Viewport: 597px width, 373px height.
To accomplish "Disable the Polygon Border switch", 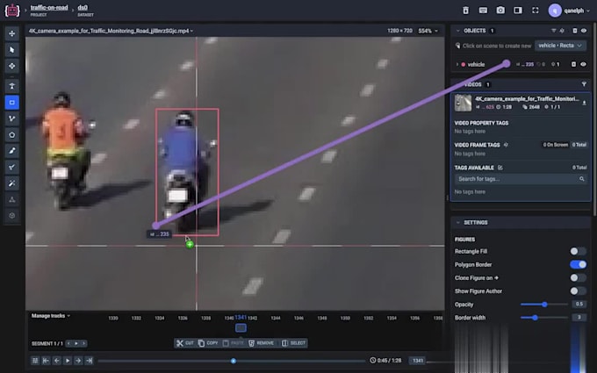I will click(x=578, y=264).
